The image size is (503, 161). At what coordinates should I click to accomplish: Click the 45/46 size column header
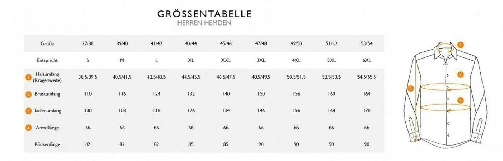click(x=226, y=44)
